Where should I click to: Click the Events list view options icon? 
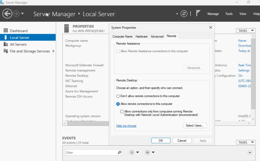pyautogui.click(x=132, y=153)
